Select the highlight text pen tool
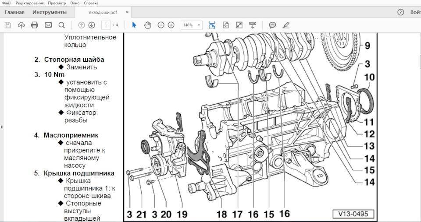This screenshot has width=421, height=222. tap(286, 25)
